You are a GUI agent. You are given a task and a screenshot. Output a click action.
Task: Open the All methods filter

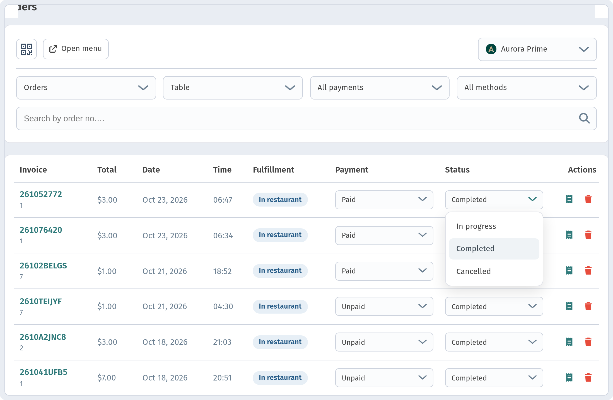pyautogui.click(x=527, y=88)
